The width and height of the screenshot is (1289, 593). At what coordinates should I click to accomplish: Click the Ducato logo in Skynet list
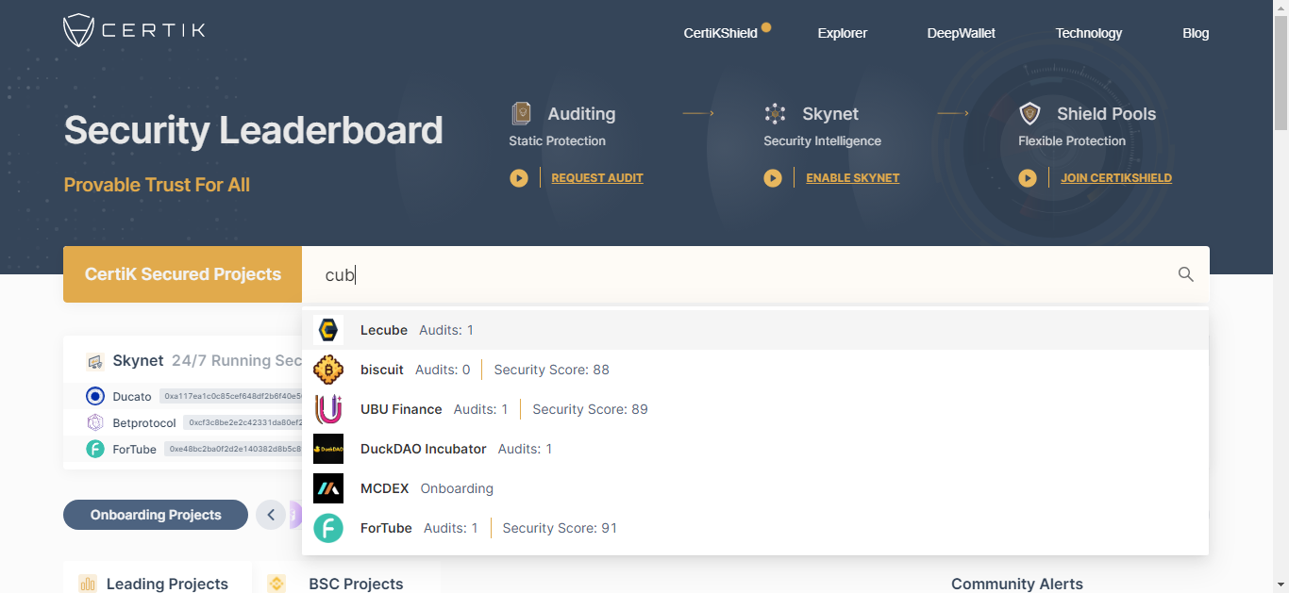[94, 396]
